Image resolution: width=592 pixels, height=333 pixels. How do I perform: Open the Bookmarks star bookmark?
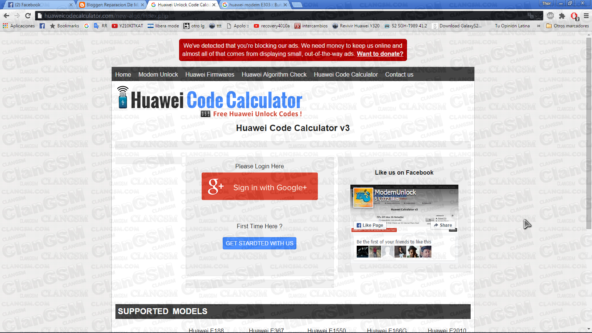[x=64, y=26]
